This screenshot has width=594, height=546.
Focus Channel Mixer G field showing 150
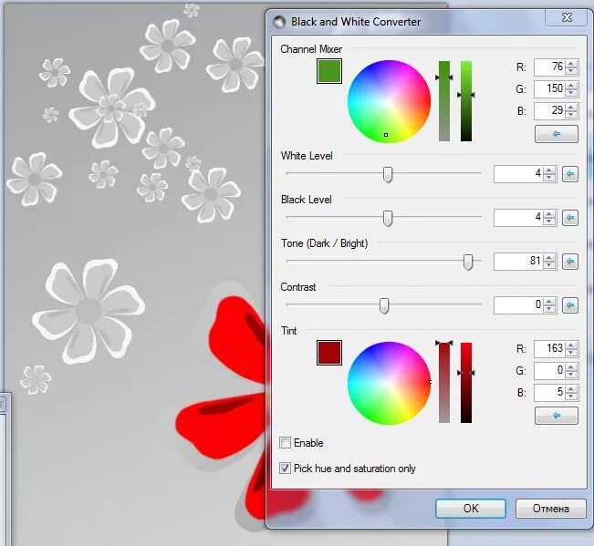(549, 89)
